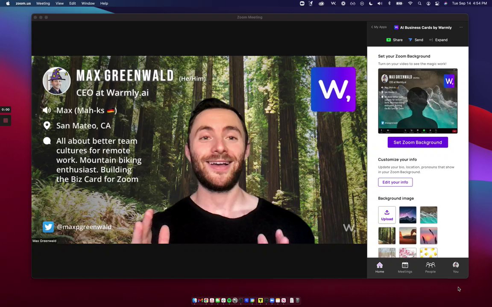Open the Apple menu
Screen dimensions: 492x307
pos(8,3)
